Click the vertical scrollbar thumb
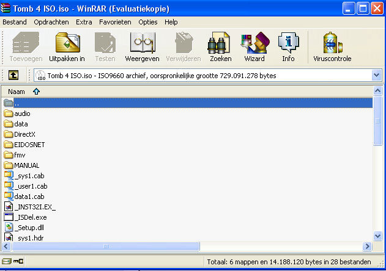 click(x=378, y=121)
